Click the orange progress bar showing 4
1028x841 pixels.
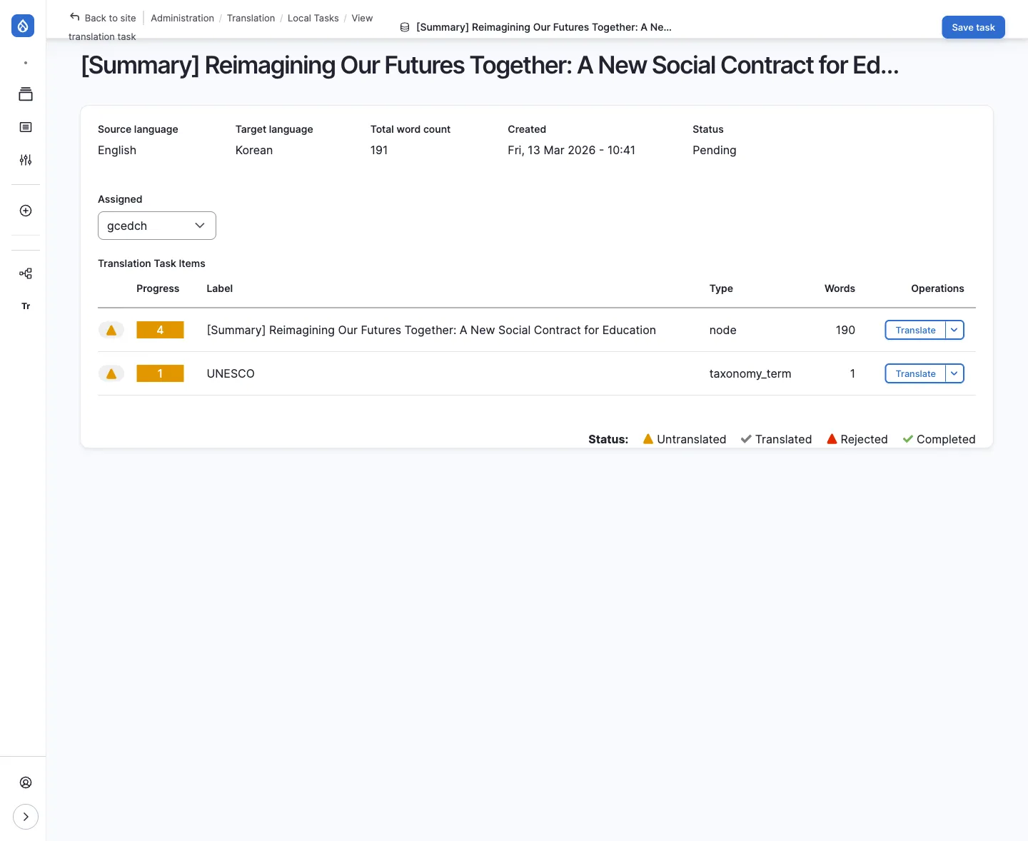pyautogui.click(x=160, y=330)
